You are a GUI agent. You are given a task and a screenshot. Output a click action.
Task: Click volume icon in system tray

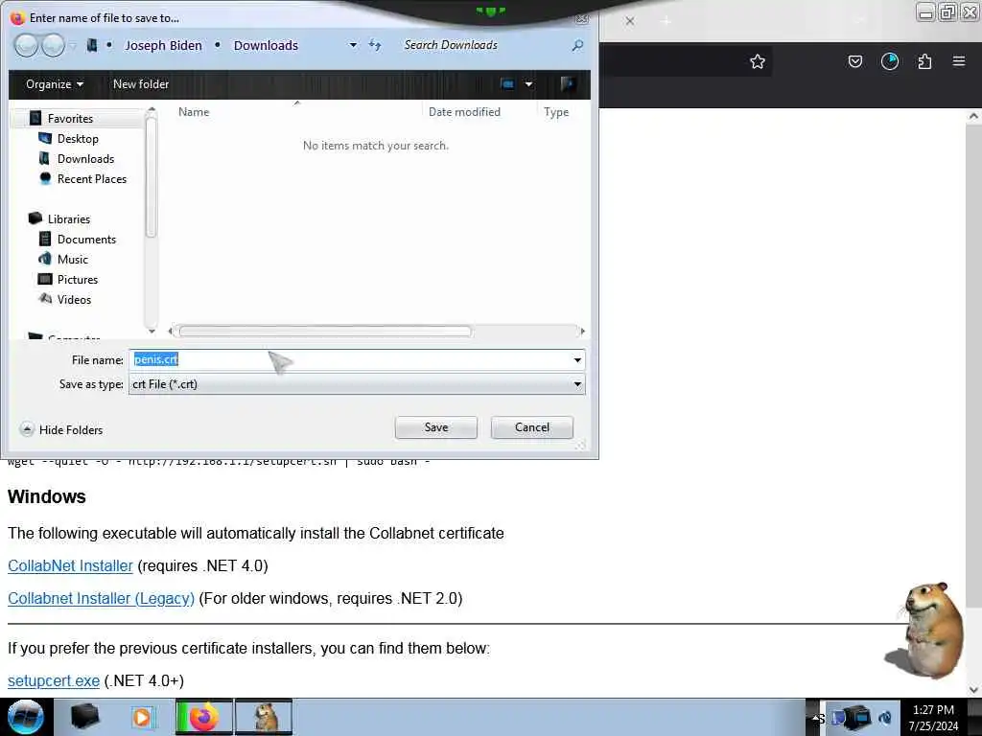point(885,717)
